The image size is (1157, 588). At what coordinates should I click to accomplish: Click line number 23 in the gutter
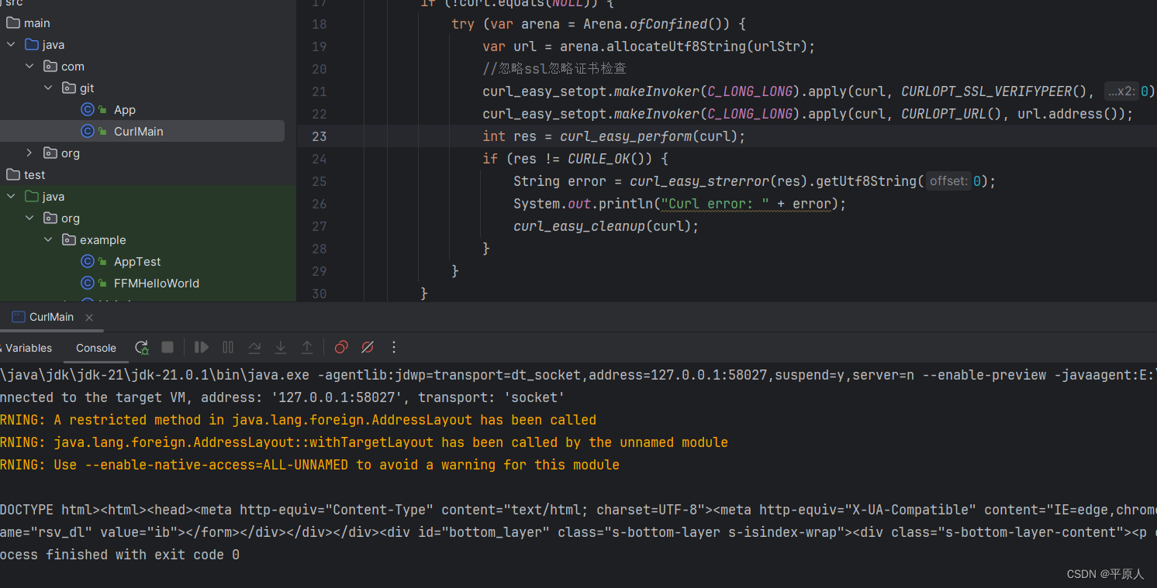(319, 136)
